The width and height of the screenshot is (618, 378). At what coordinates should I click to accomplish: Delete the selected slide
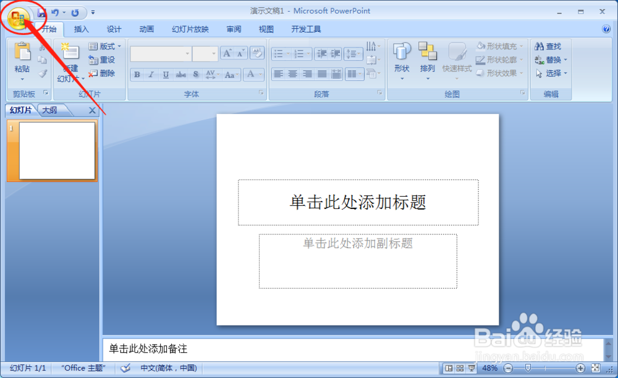(102, 73)
